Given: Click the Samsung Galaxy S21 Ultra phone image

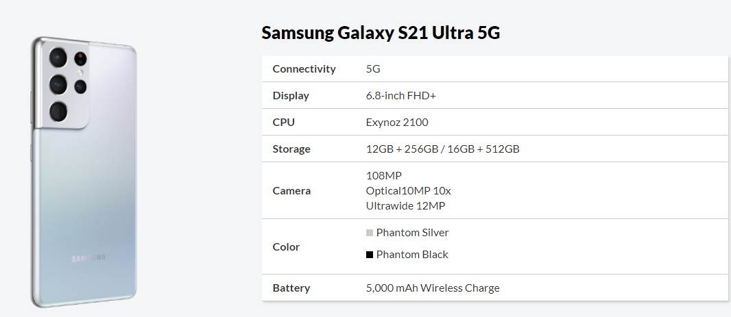Looking at the screenshot, I should pos(83,171).
